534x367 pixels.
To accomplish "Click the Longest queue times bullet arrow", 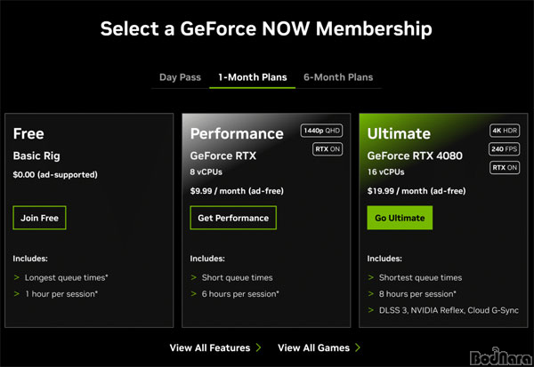I will [x=16, y=277].
